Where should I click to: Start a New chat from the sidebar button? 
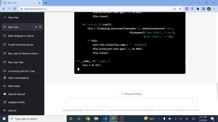click(x=22, y=17)
